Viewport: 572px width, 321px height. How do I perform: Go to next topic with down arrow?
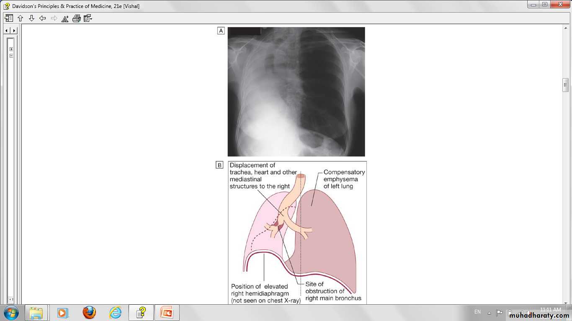pyautogui.click(x=31, y=18)
